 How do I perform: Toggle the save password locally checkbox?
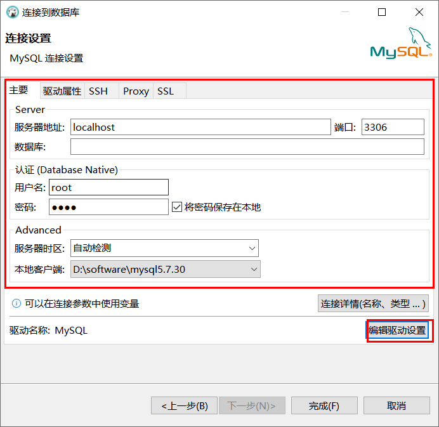(177, 207)
